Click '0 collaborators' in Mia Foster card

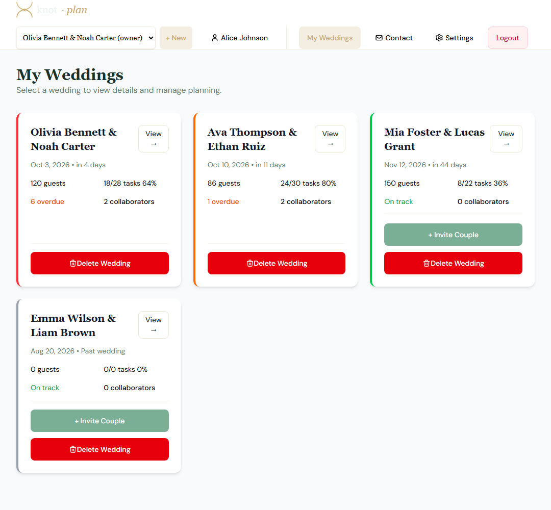[483, 201]
